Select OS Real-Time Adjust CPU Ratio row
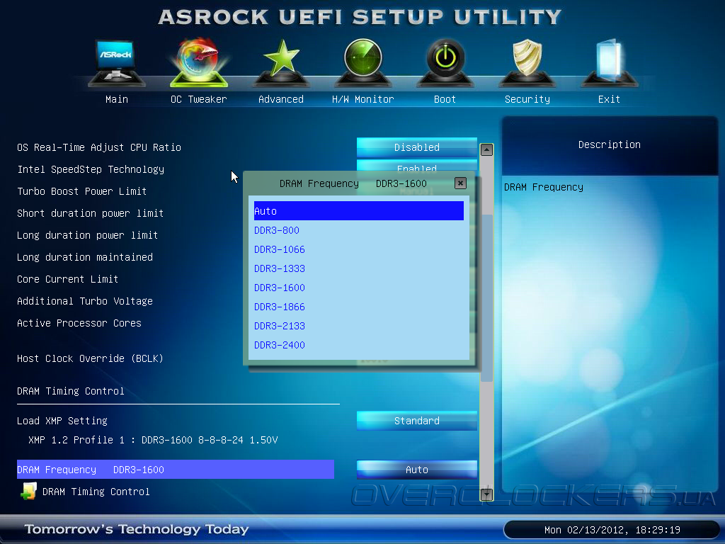This screenshot has height=544, width=725. [x=99, y=147]
